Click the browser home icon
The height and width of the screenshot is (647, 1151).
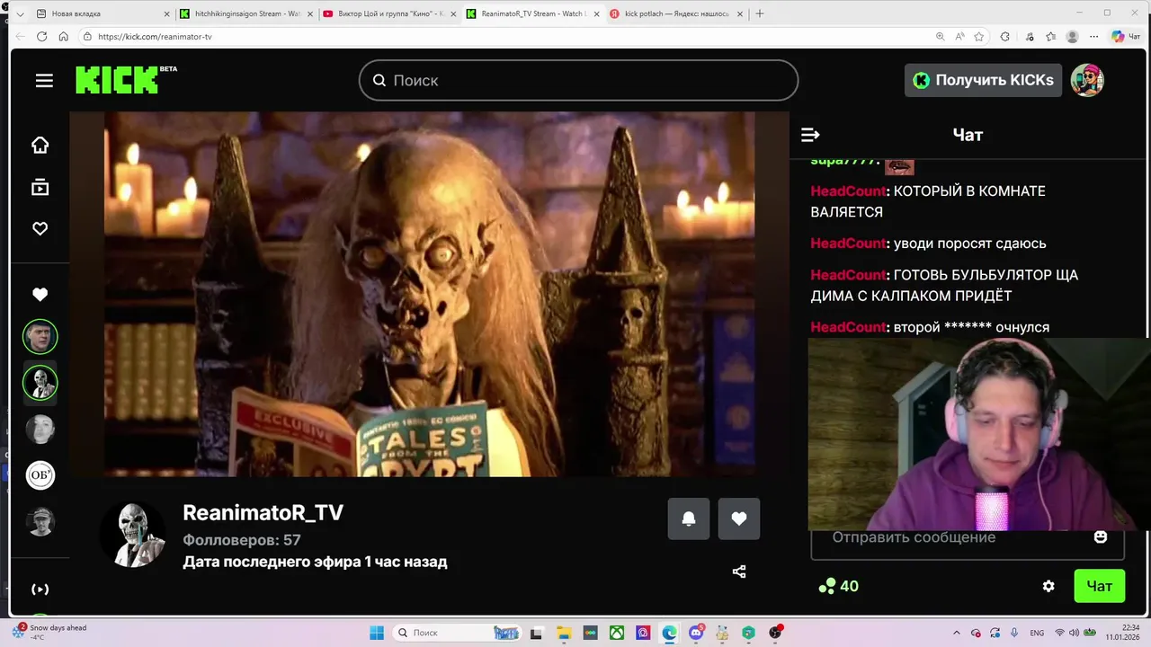63,37
